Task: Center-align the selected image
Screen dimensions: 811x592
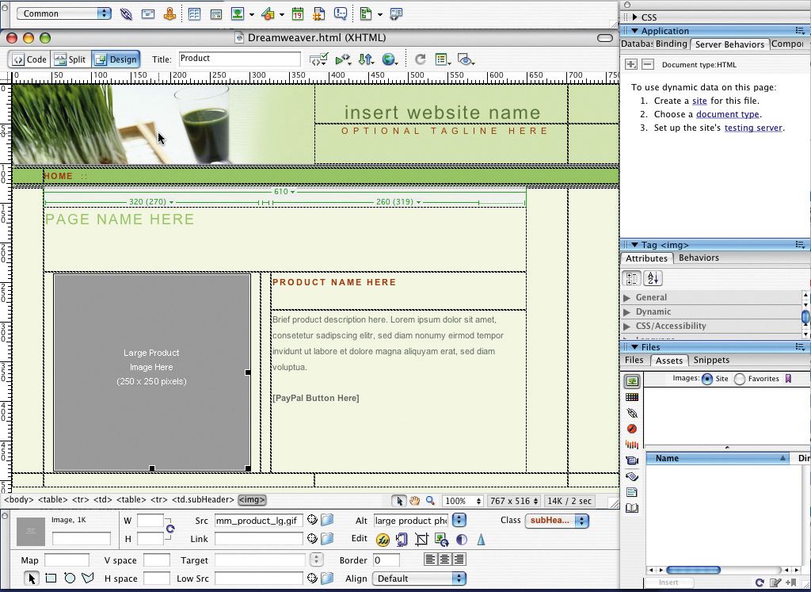Action: click(x=445, y=560)
